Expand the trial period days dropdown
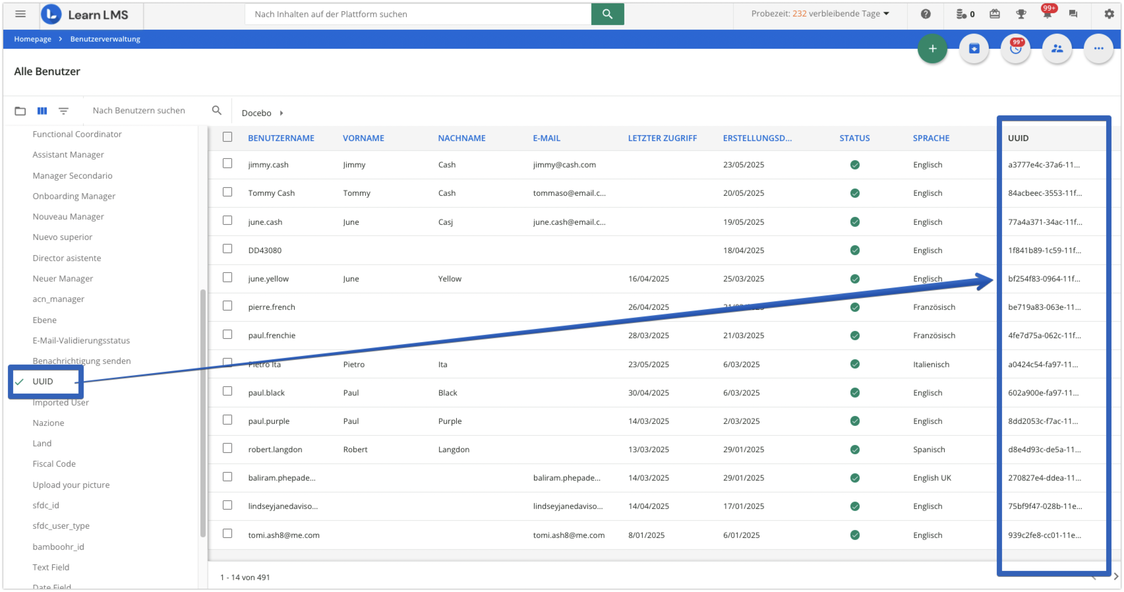Viewport: 1124px width, 592px height. tap(886, 14)
